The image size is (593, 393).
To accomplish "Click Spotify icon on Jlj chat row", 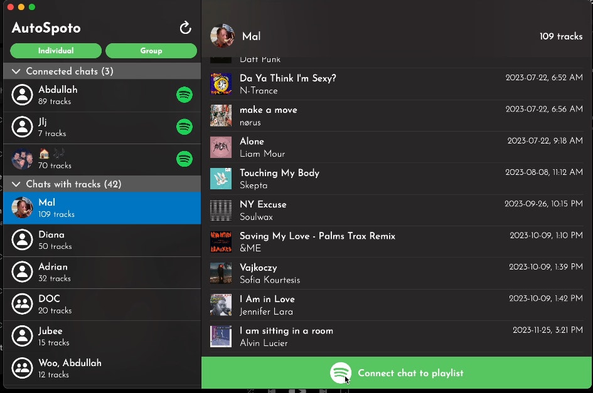I will (184, 127).
